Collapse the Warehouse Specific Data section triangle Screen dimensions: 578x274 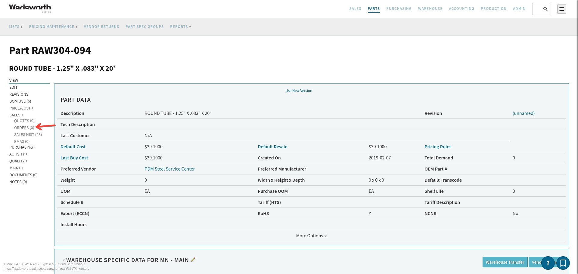click(x=64, y=260)
